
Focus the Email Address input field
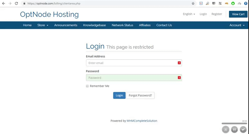pyautogui.click(x=134, y=63)
